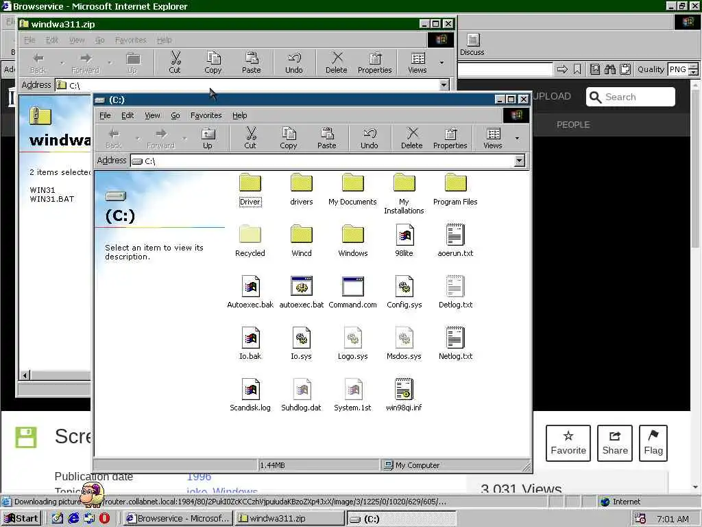Click Undo in C: window toolbar
This screenshot has height=527, width=702.
point(370,138)
